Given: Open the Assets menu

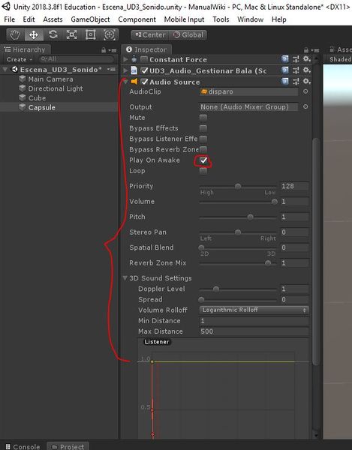Looking at the screenshot, I should pyautogui.click(x=53, y=19).
